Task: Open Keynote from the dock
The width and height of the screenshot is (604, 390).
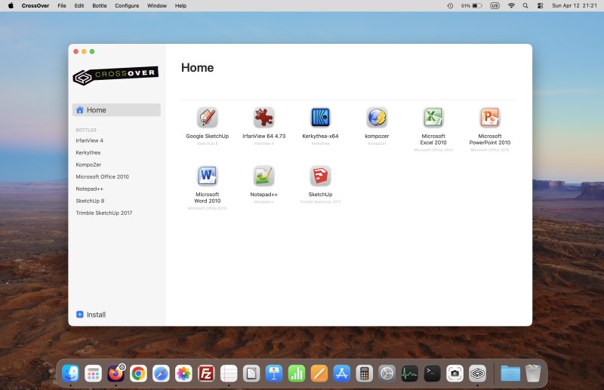Action: pos(274,373)
